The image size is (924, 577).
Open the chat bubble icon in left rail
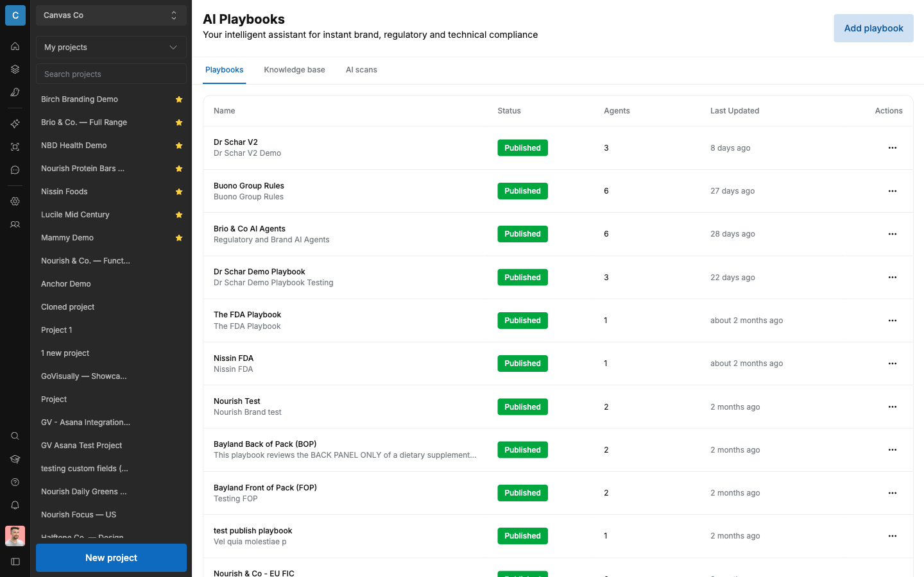coord(15,170)
